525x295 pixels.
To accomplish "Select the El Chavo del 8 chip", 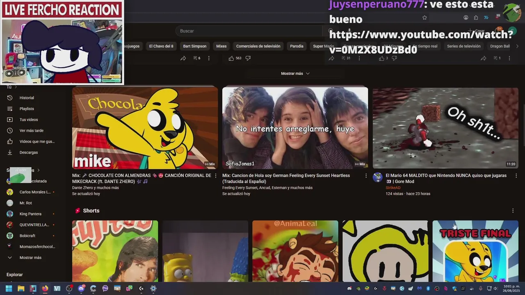I will pyautogui.click(x=161, y=46).
